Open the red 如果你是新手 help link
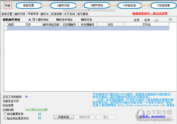Image resolution: width=177 pixels, height=124 pixels. [150, 13]
